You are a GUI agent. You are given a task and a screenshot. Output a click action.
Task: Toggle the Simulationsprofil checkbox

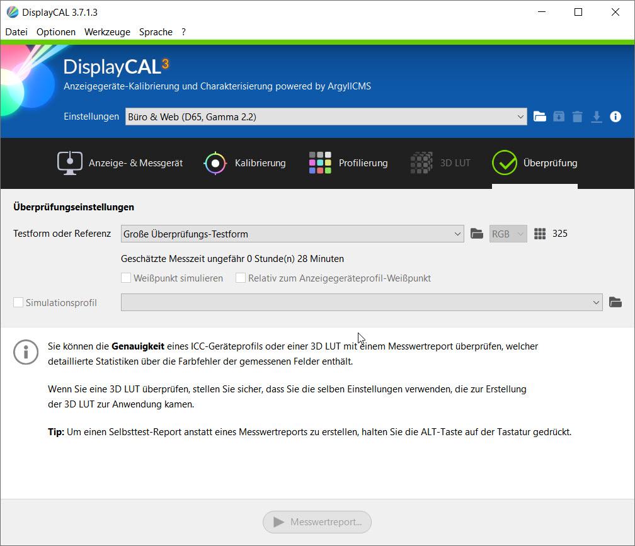point(18,302)
